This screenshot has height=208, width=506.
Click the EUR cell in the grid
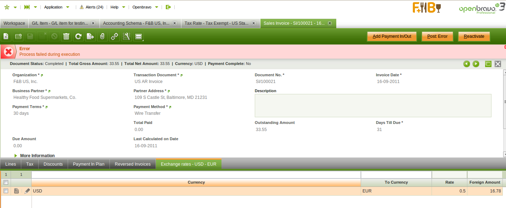(396, 191)
